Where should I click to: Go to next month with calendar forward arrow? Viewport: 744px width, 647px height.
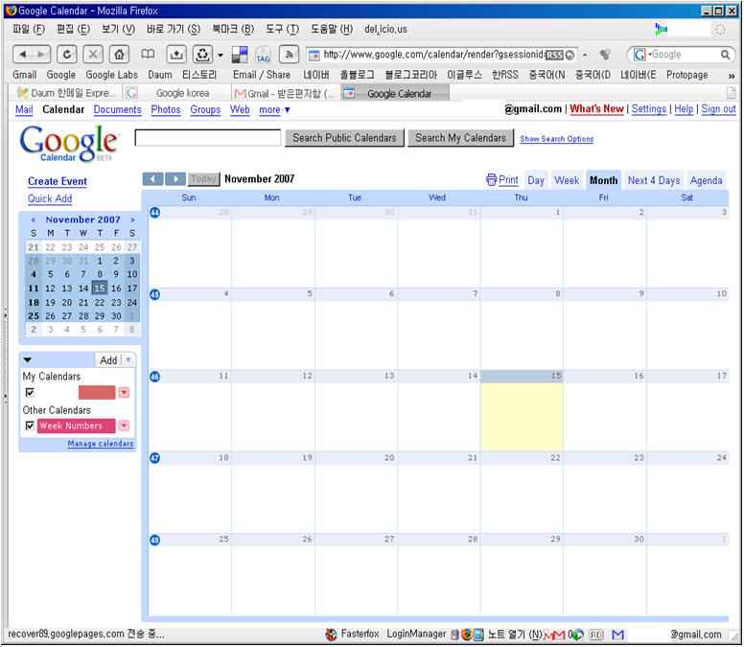pyautogui.click(x=175, y=179)
